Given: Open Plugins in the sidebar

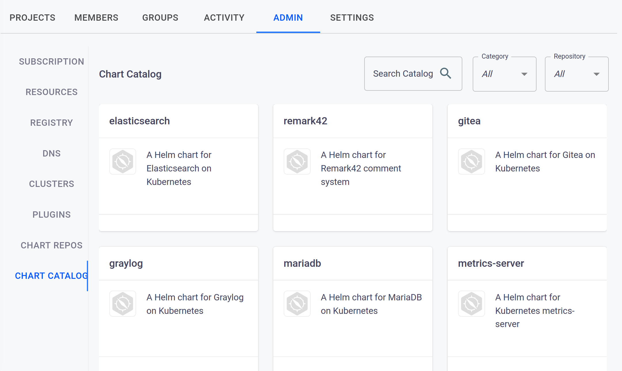Looking at the screenshot, I should pyautogui.click(x=51, y=215).
